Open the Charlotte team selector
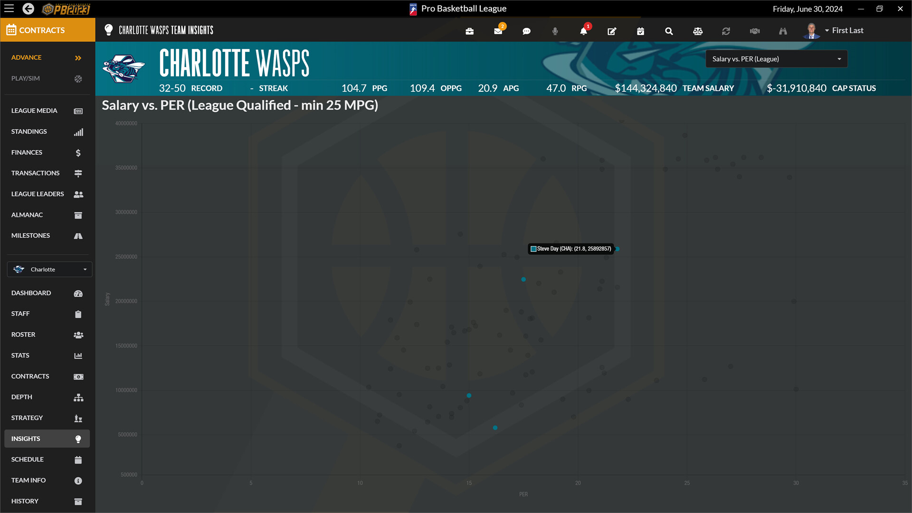This screenshot has width=912, height=513. pyautogui.click(x=49, y=269)
